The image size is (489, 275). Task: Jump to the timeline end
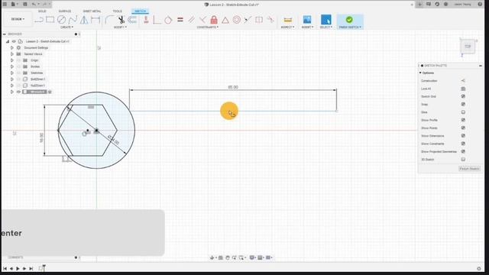(31, 268)
